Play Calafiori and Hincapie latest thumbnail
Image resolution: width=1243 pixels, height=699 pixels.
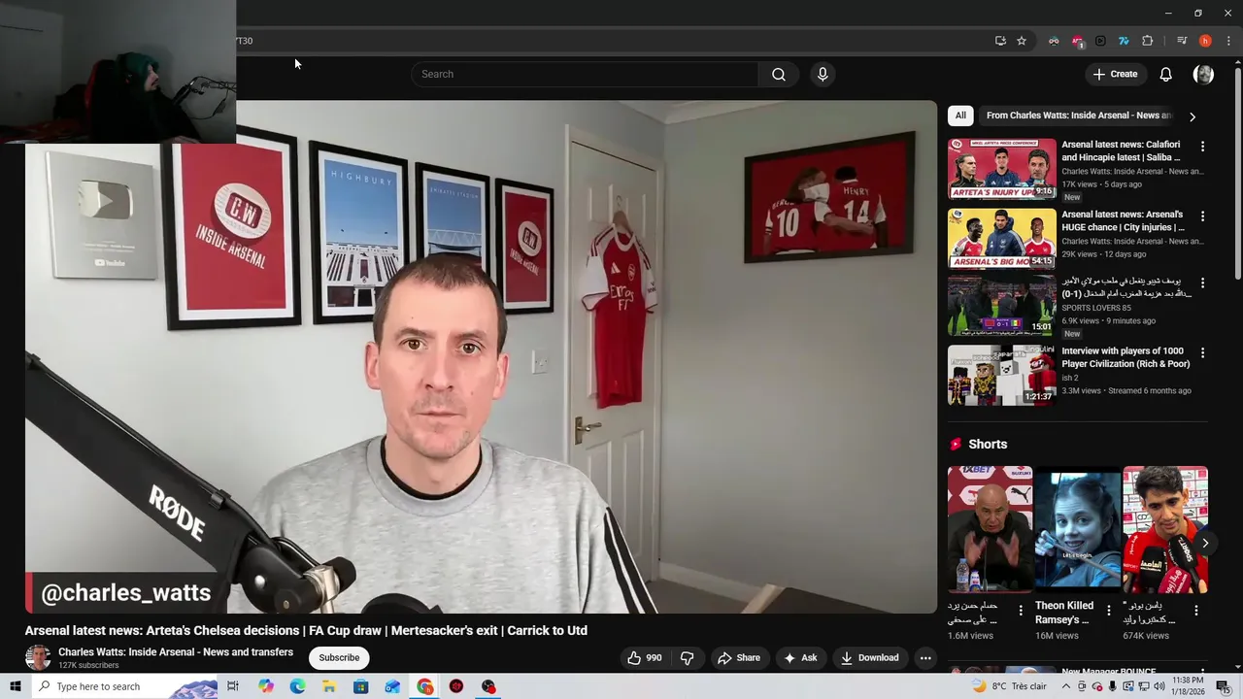pos(1001,169)
